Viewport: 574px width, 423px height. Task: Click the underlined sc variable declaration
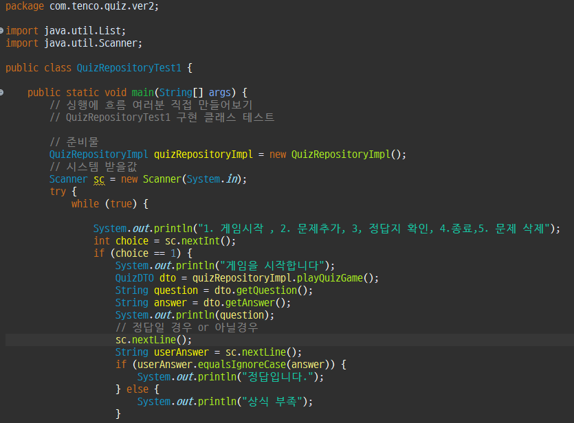(99, 179)
